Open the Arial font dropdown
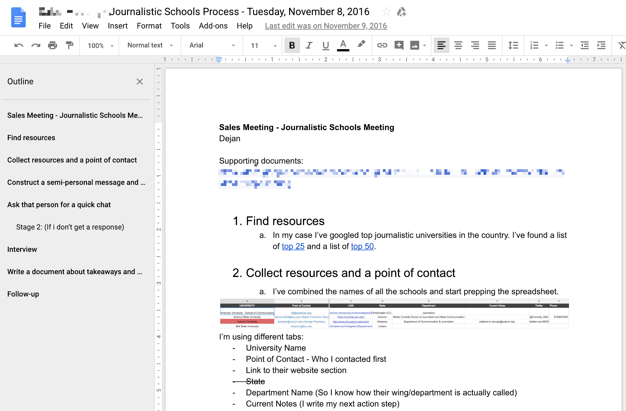The height and width of the screenshot is (411, 626). click(x=212, y=45)
